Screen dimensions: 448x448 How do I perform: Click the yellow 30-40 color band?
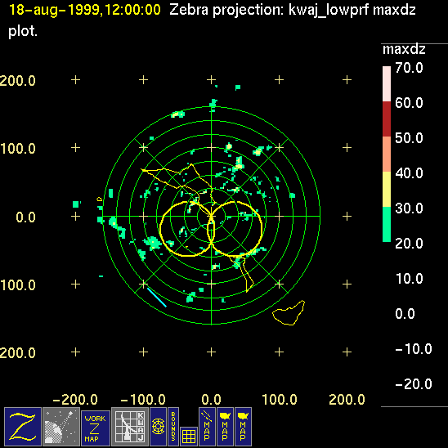(x=387, y=189)
